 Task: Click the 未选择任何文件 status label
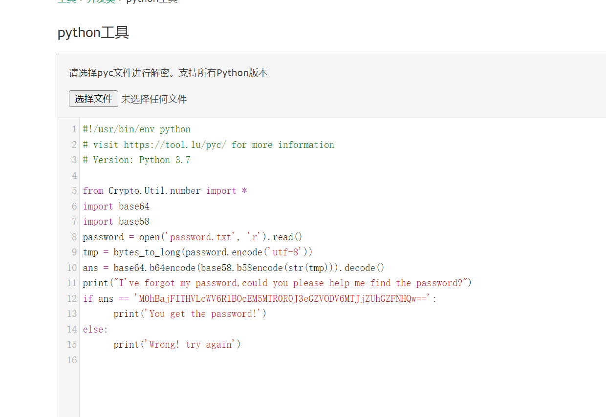tap(153, 98)
